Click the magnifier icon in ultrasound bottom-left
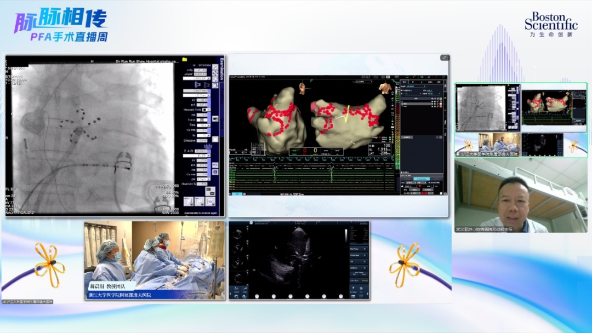Viewport: 592px width, 333px height. [236, 296]
